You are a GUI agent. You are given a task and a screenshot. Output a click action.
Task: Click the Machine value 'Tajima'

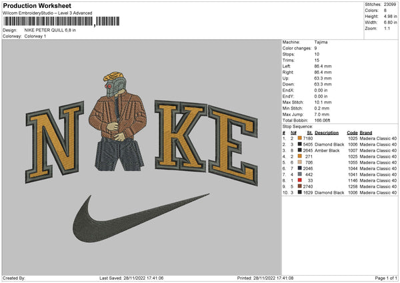tap(321, 42)
